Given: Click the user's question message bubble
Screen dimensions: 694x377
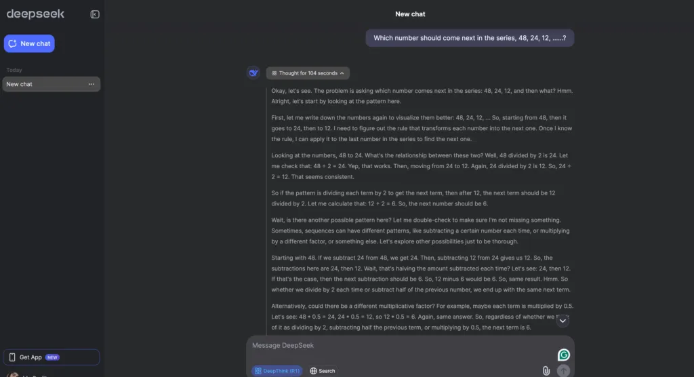Looking at the screenshot, I should [x=470, y=38].
